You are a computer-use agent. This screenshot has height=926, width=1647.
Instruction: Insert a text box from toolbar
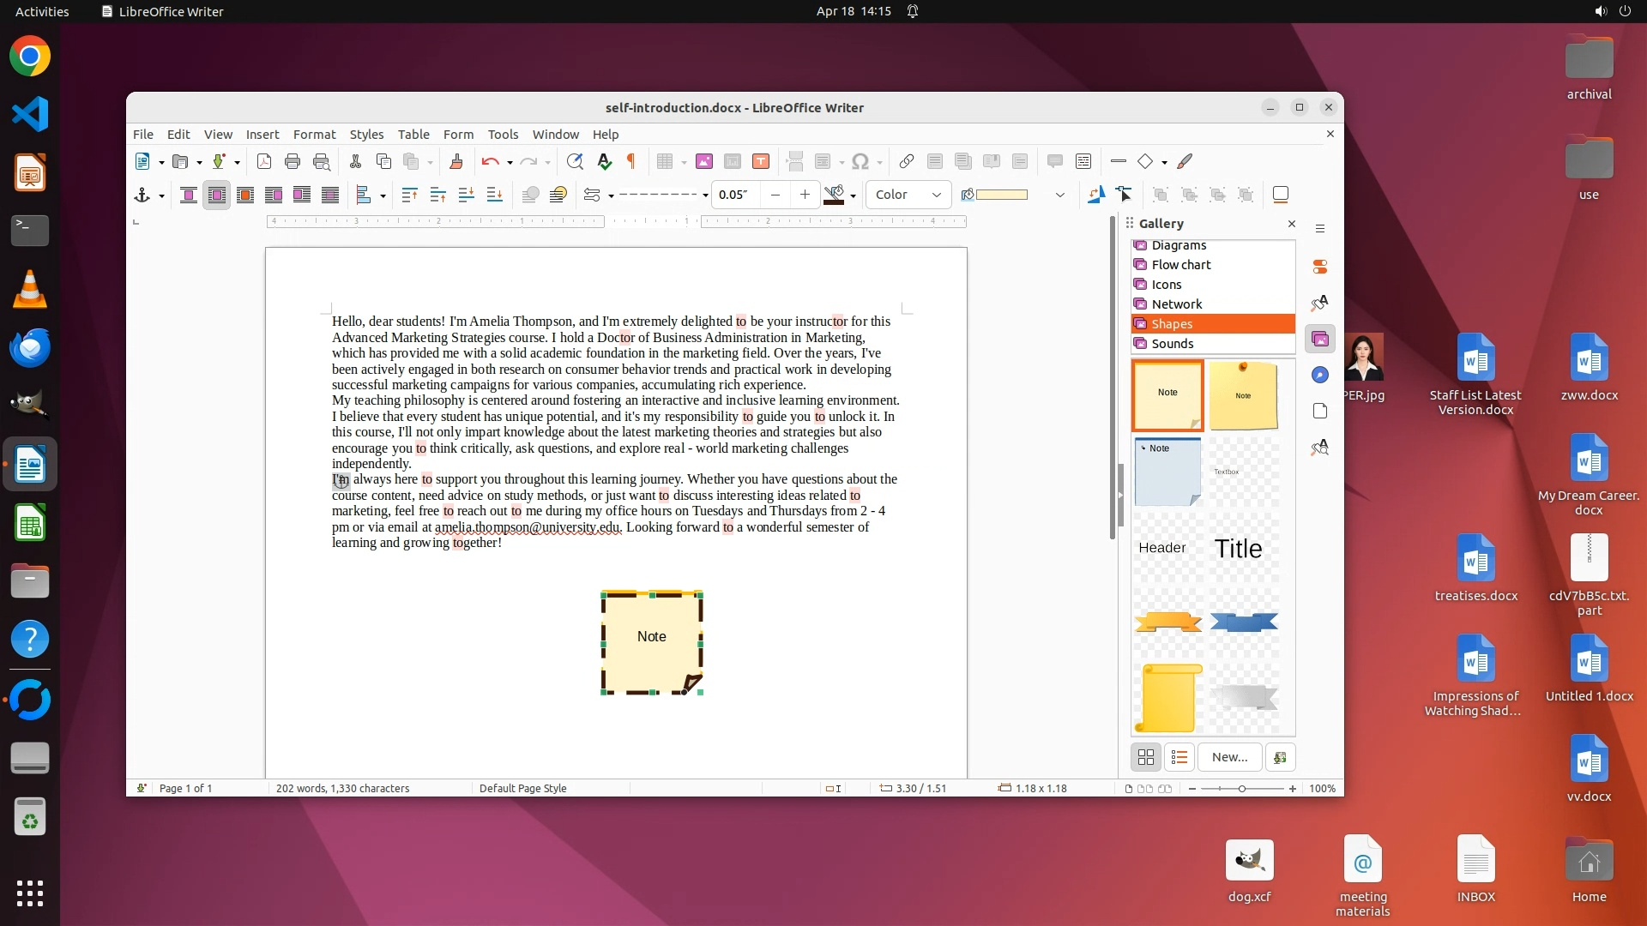click(x=761, y=161)
